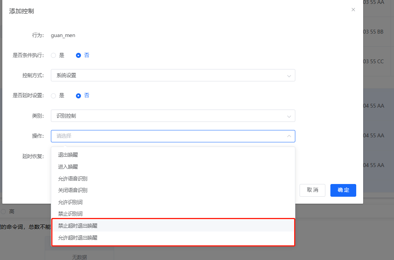Viewport: 394px width, 260px height.
Task: Click the 取消 button
Action: 312,190
